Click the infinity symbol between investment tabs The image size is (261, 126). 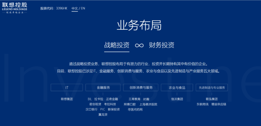click(139, 45)
